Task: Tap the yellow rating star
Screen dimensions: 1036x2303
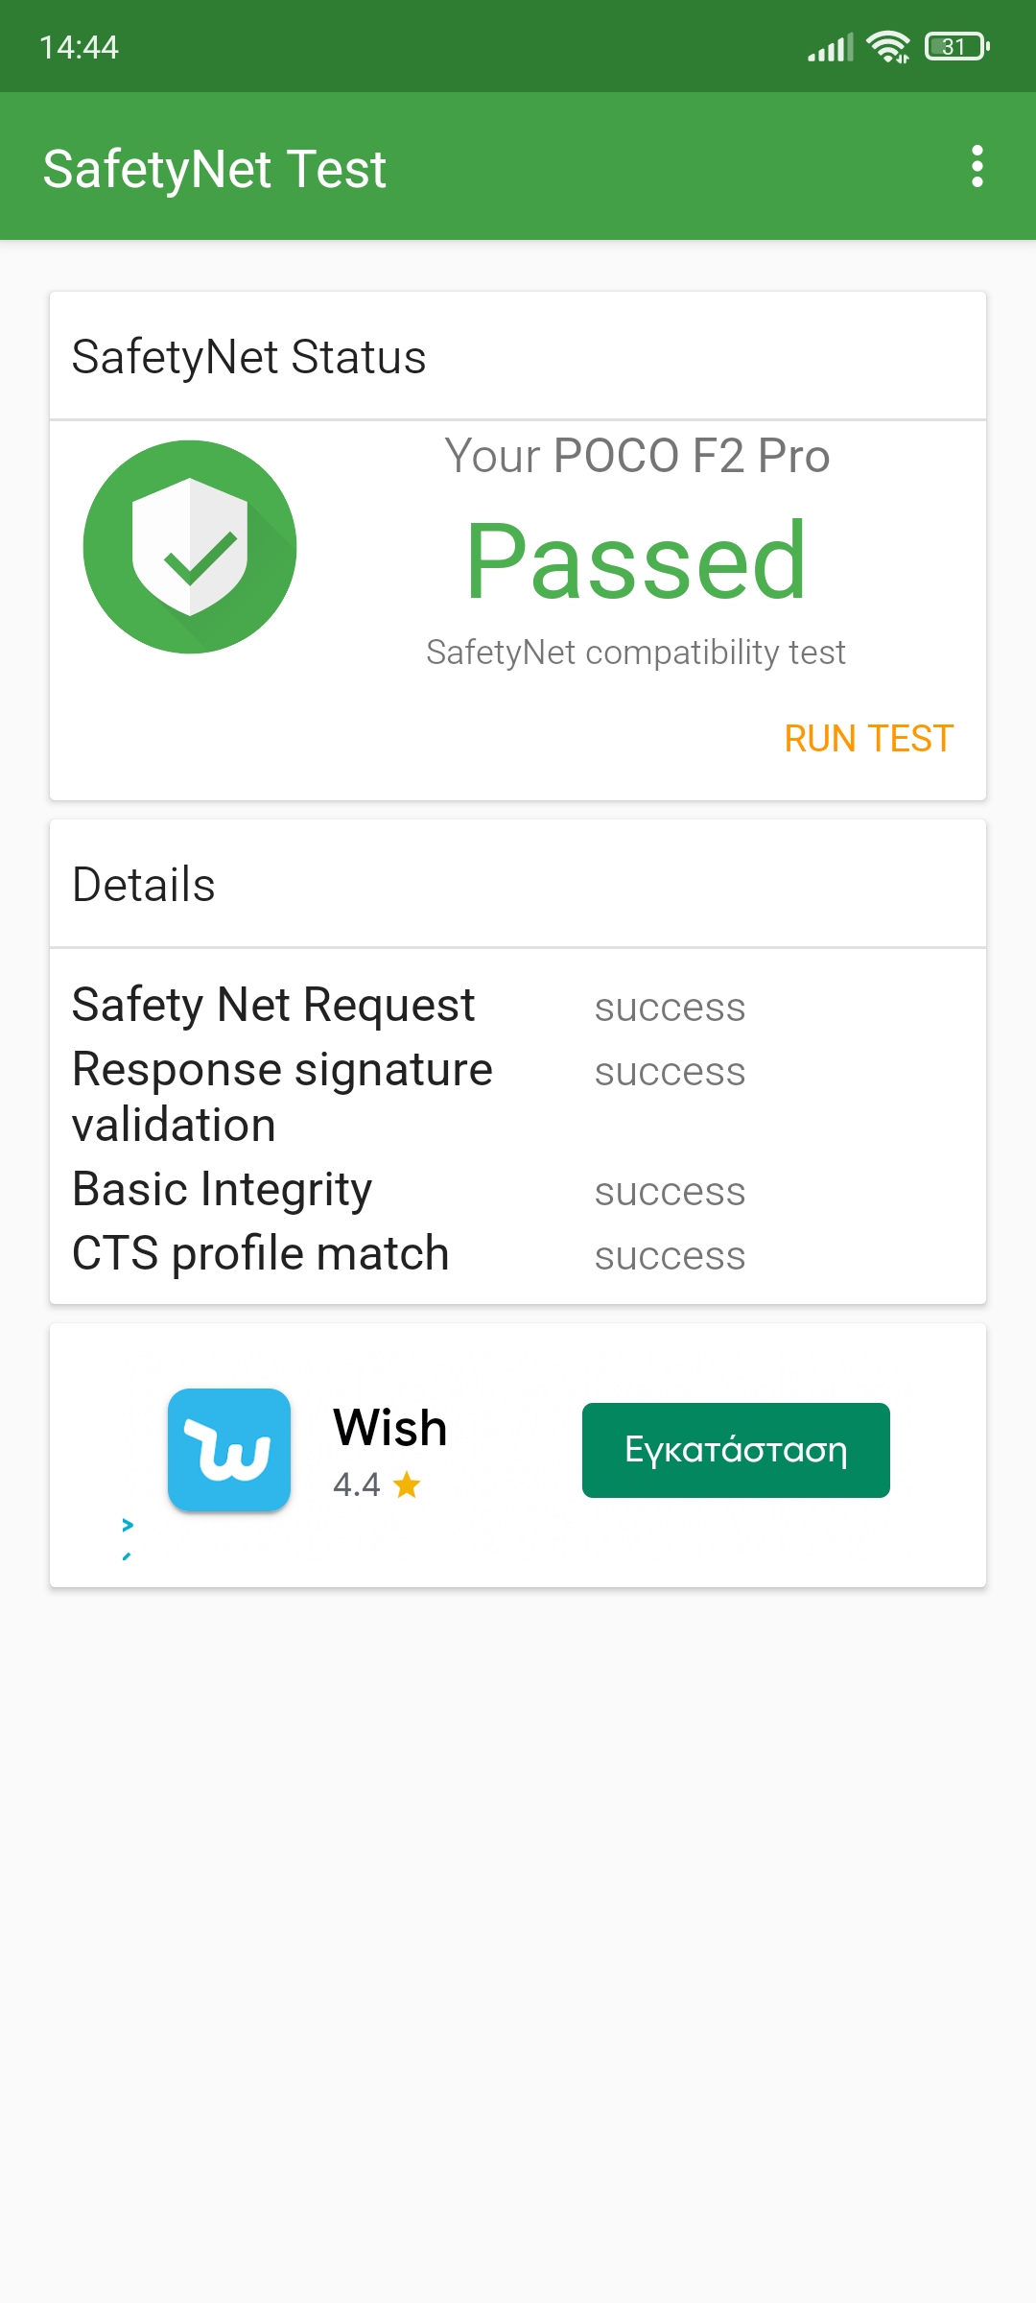Action: coord(407,1484)
